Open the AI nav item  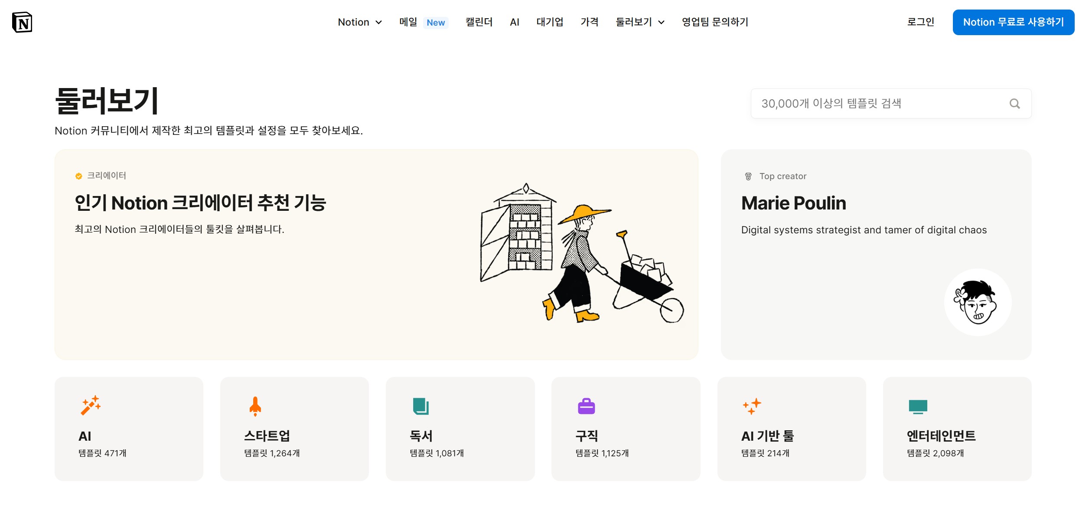(x=515, y=22)
